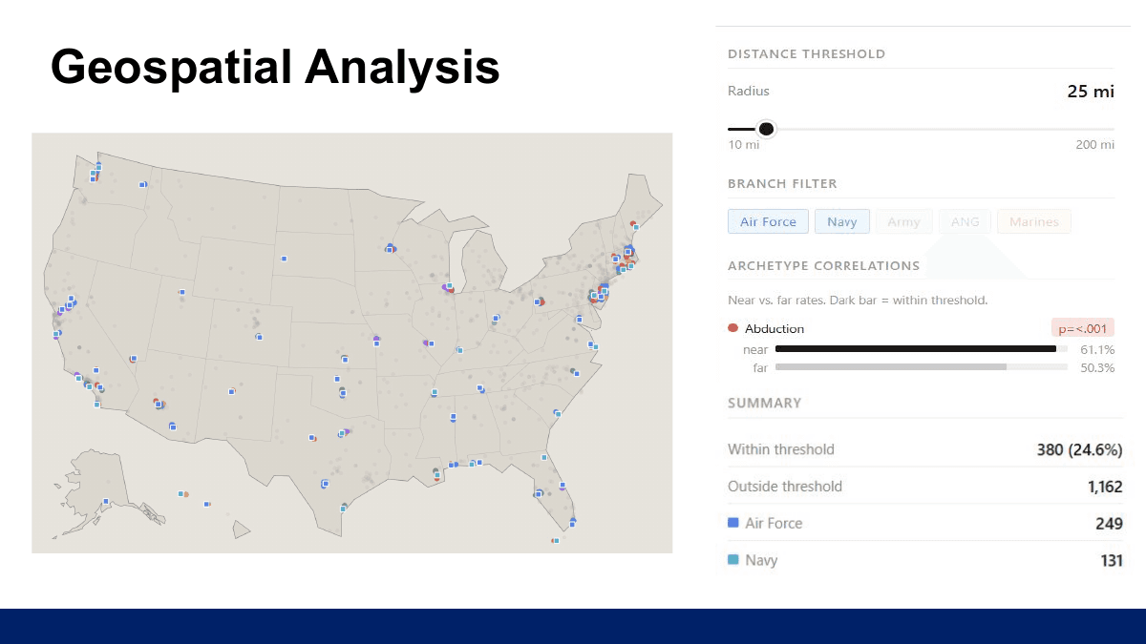1146x644 pixels.
Task: Click the Outside threshold row label
Action: [785, 487]
